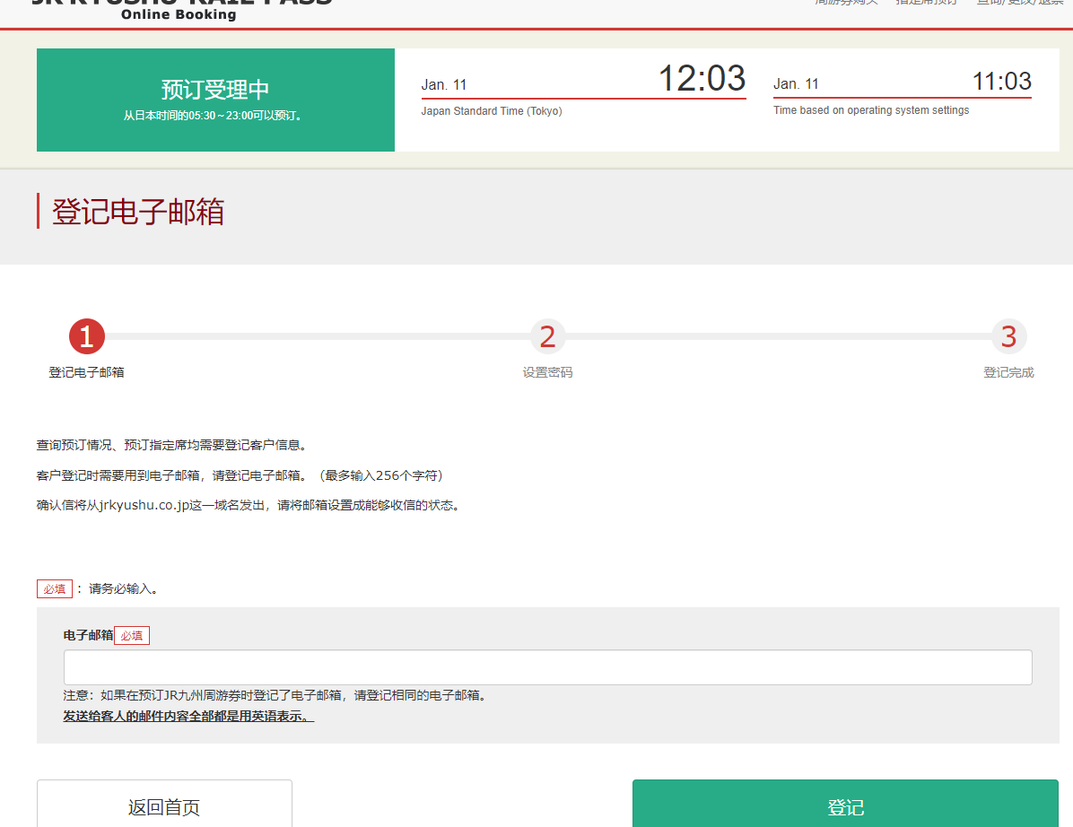The width and height of the screenshot is (1073, 827).
Task: Select step 1 red circle indicator
Action: point(87,337)
